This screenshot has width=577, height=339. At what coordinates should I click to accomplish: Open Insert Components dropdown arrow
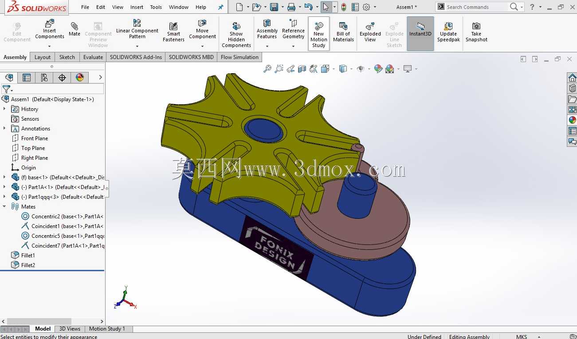pos(49,46)
